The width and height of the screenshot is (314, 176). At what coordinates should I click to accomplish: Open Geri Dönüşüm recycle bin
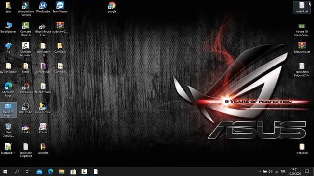click(8, 130)
